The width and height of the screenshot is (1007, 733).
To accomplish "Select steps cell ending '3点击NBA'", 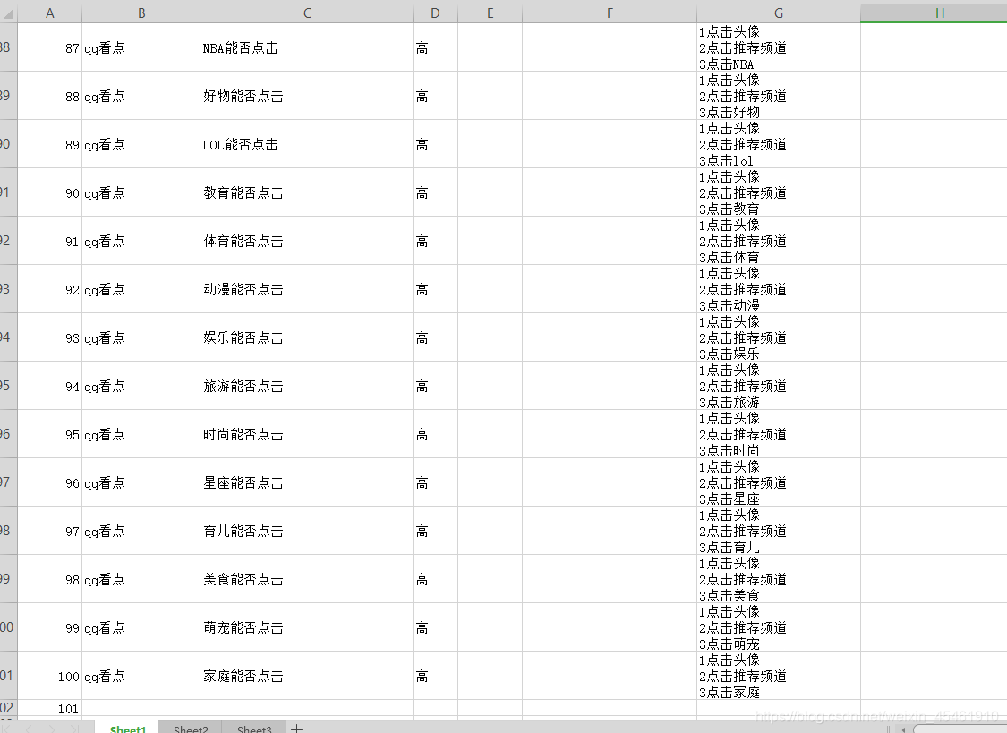I will click(x=779, y=47).
